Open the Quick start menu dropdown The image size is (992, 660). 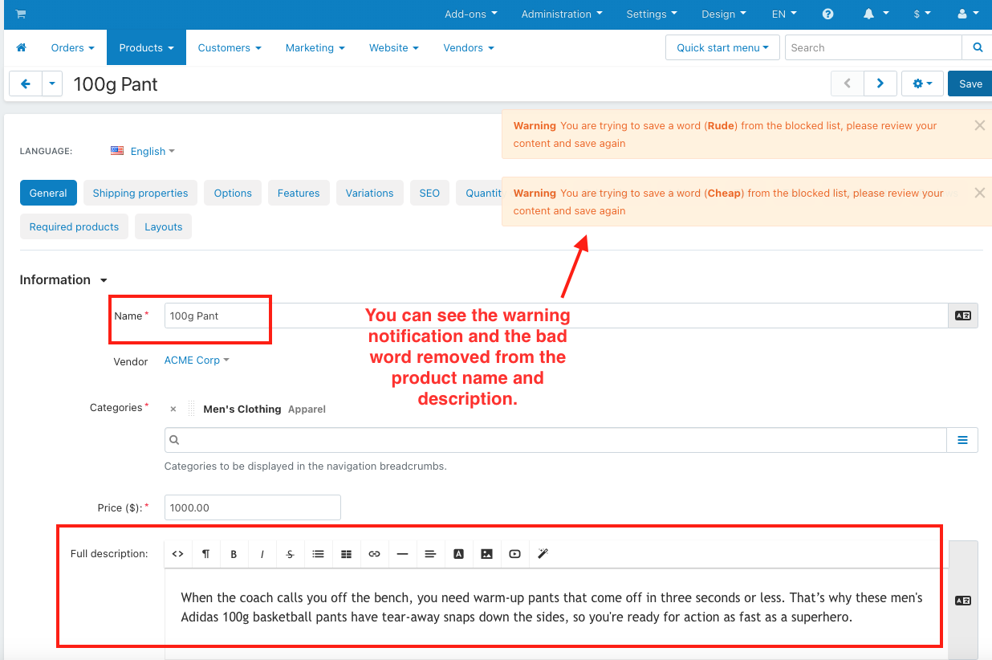722,48
